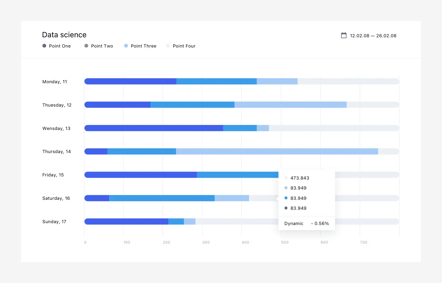Click the medium blue segment of Saturday bar
The width and height of the screenshot is (442, 283).
(x=162, y=198)
